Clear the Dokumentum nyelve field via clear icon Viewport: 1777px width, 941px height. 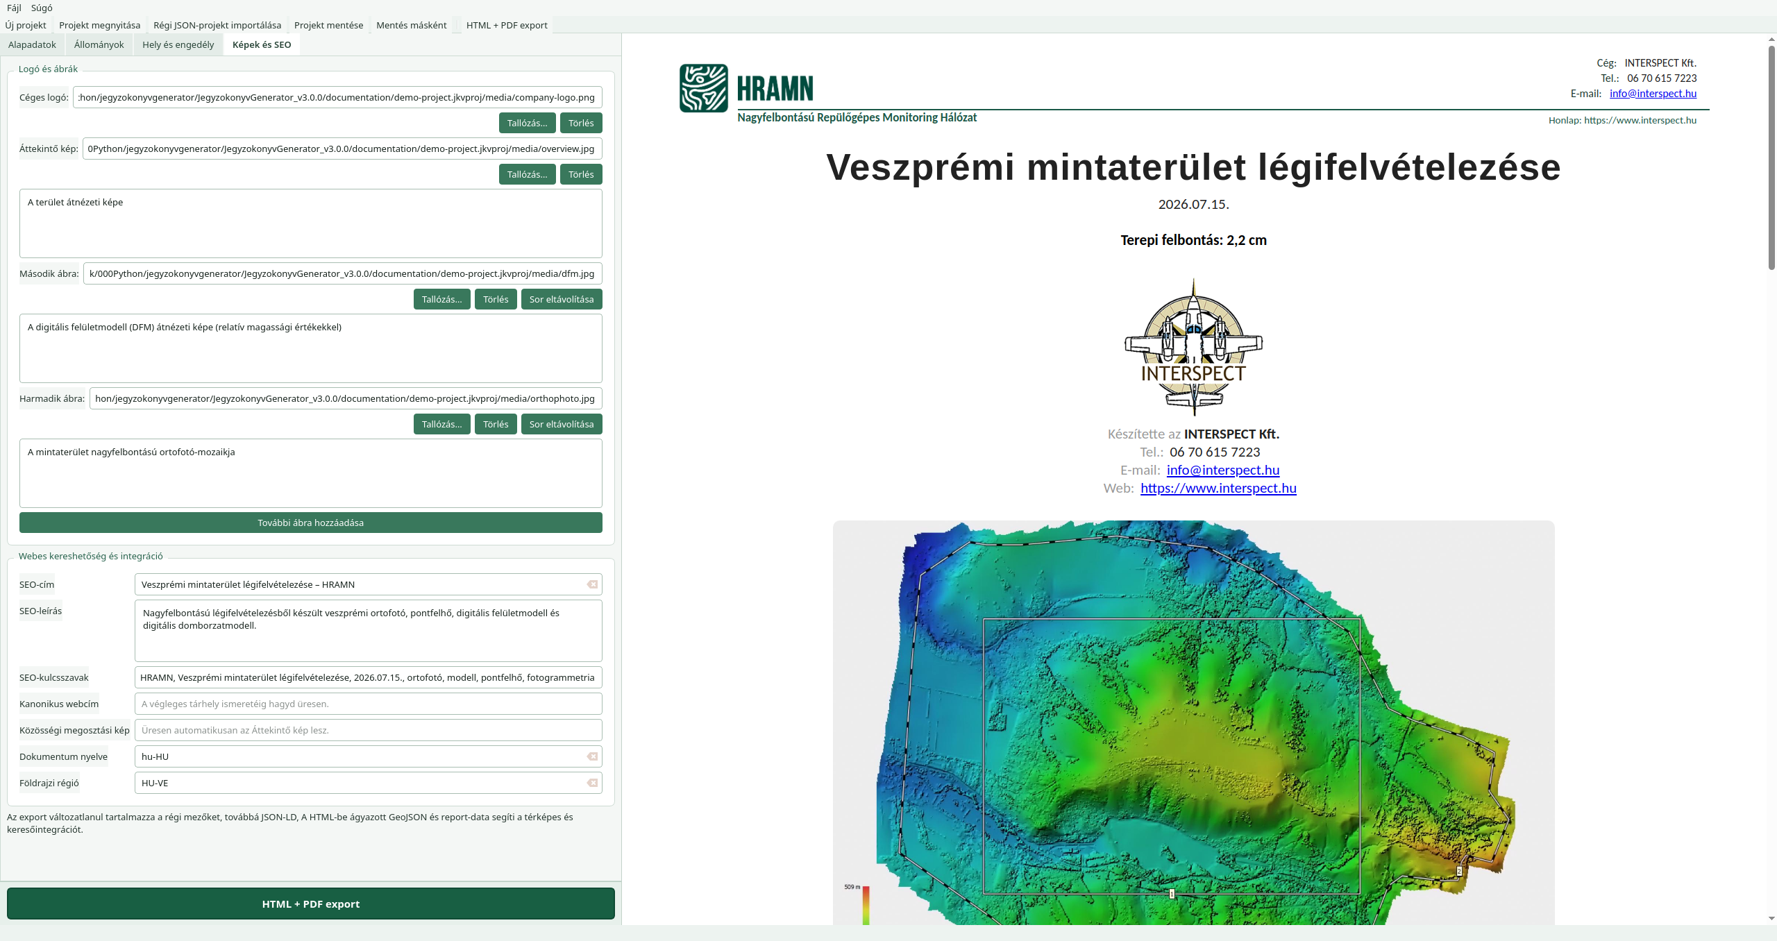click(592, 756)
